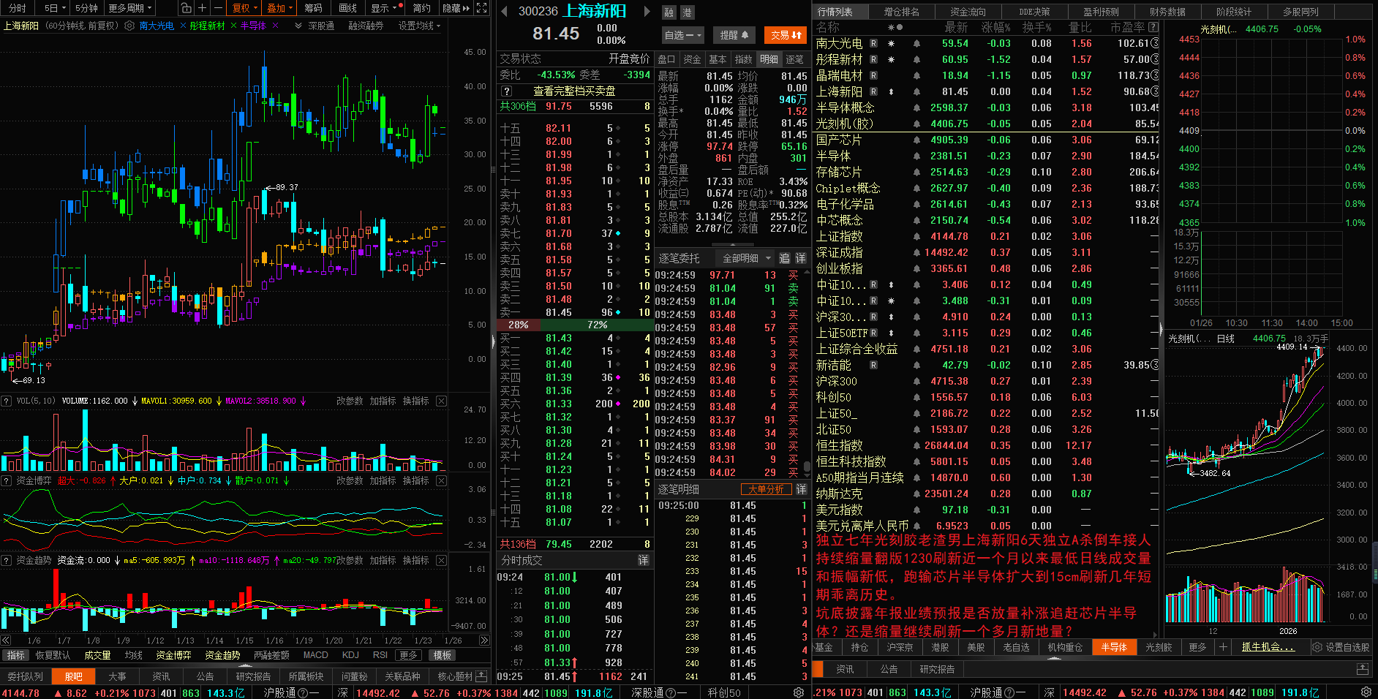The image size is (1378, 699).
Task: Open help for the VOL indicator
Action: coord(6,401)
